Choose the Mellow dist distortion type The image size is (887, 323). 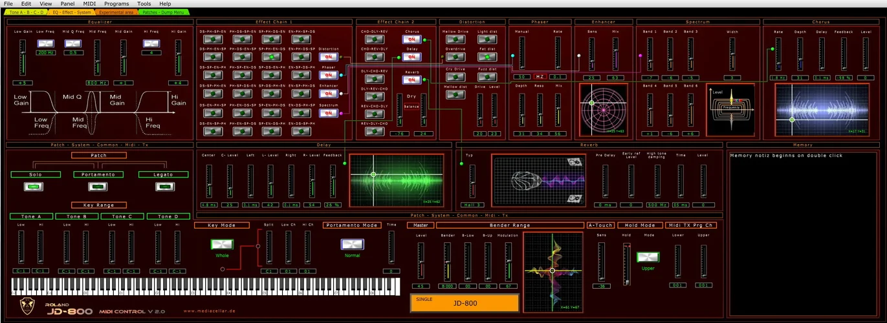coord(455,95)
